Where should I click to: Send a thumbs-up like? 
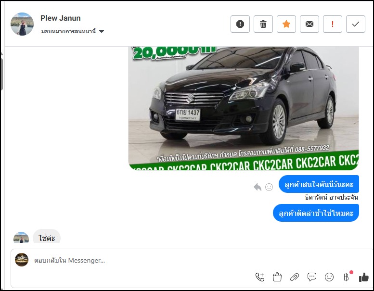[364, 277]
